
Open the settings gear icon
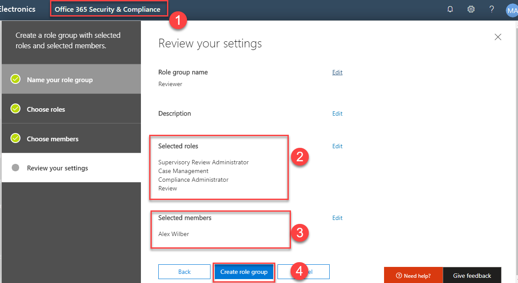point(471,9)
